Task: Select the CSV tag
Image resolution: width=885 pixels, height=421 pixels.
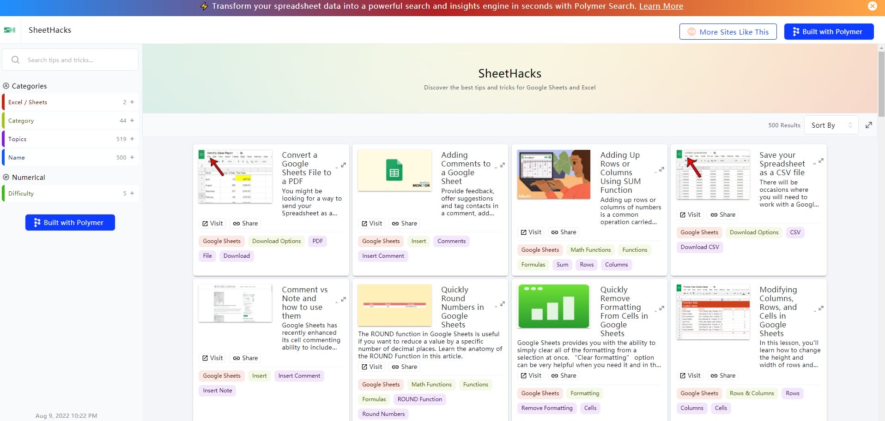Action: (x=795, y=232)
